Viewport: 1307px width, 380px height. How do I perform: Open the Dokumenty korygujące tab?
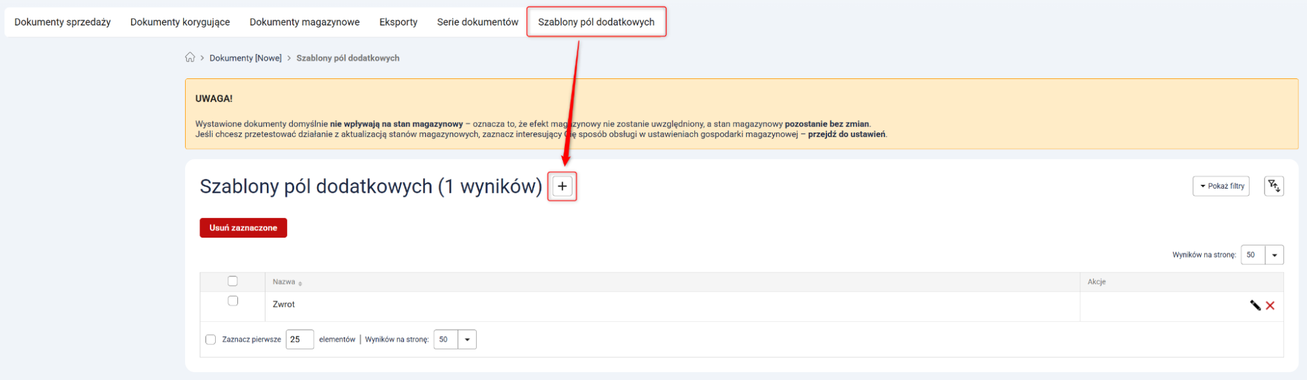180,22
